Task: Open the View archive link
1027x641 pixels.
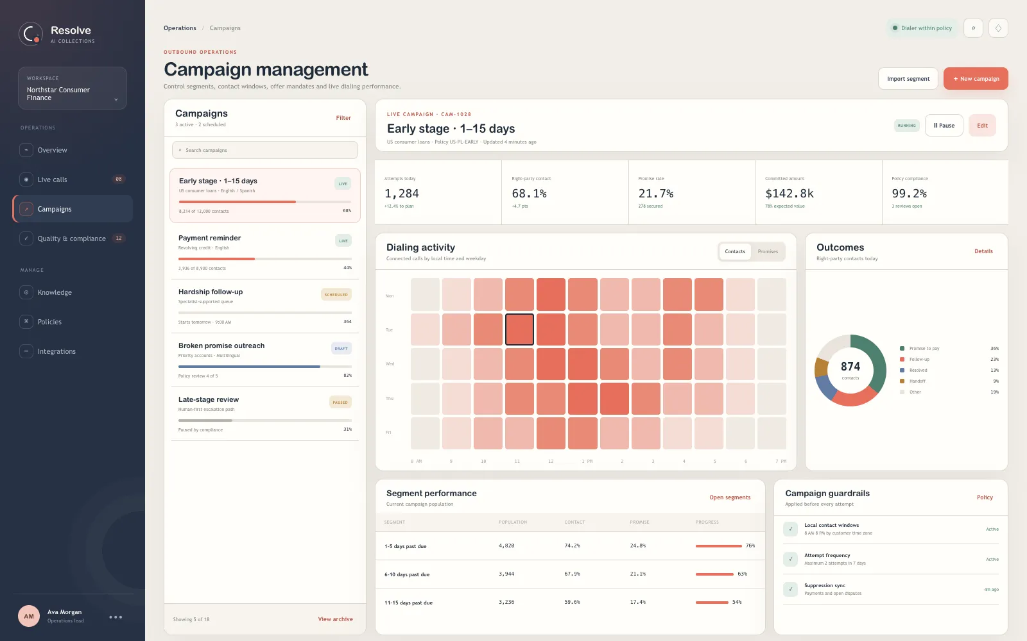Action: pos(335,619)
